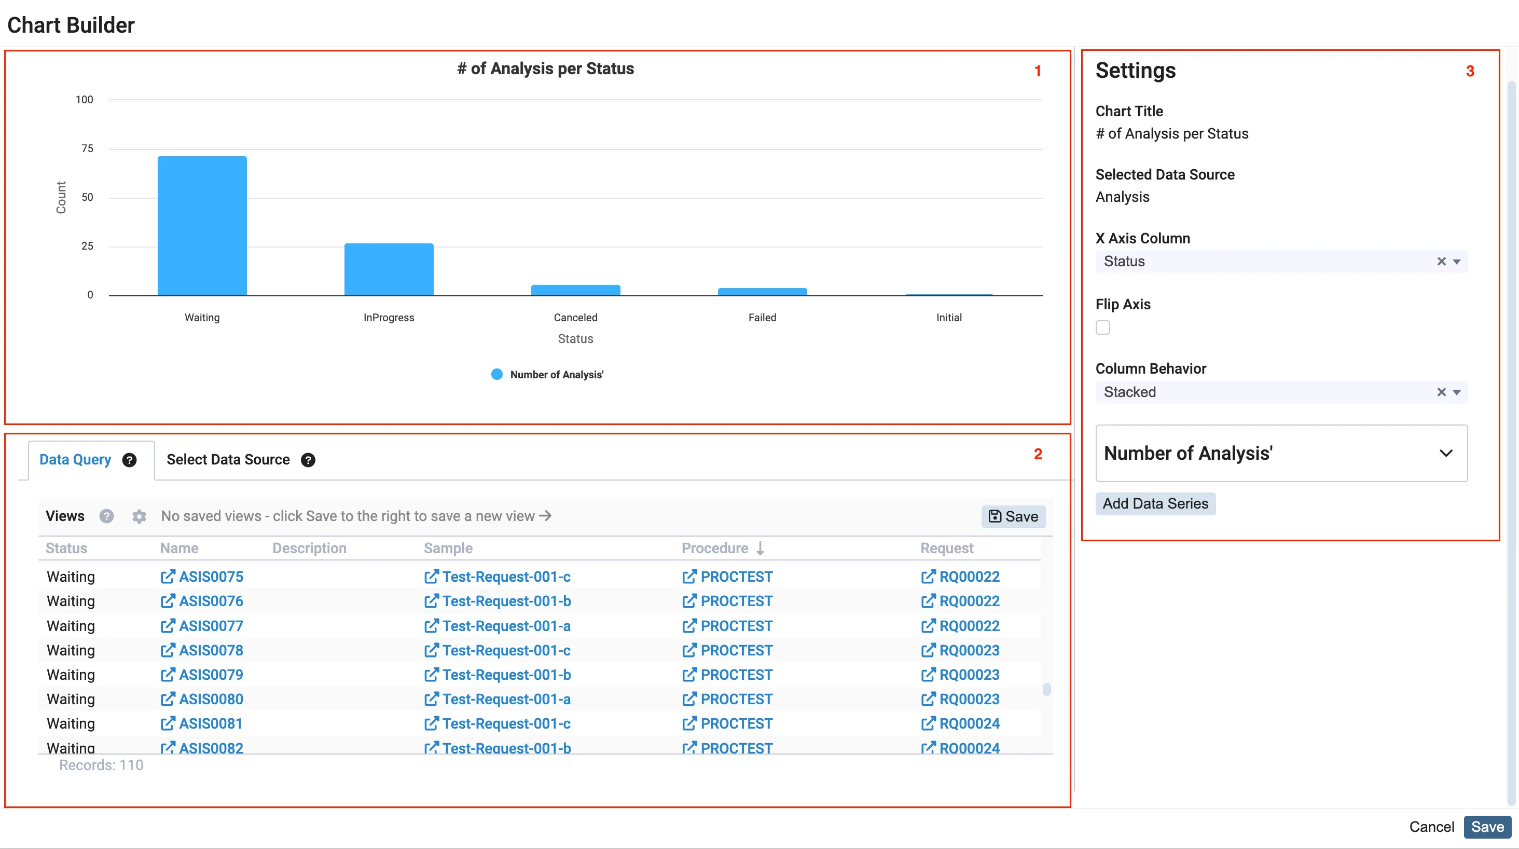Switch to the Select Data Source tab
Viewport: 1519px width, 849px height.
coord(228,460)
